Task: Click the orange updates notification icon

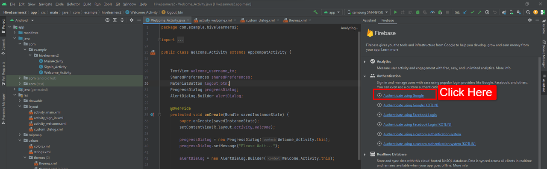Action: [x=535, y=12]
